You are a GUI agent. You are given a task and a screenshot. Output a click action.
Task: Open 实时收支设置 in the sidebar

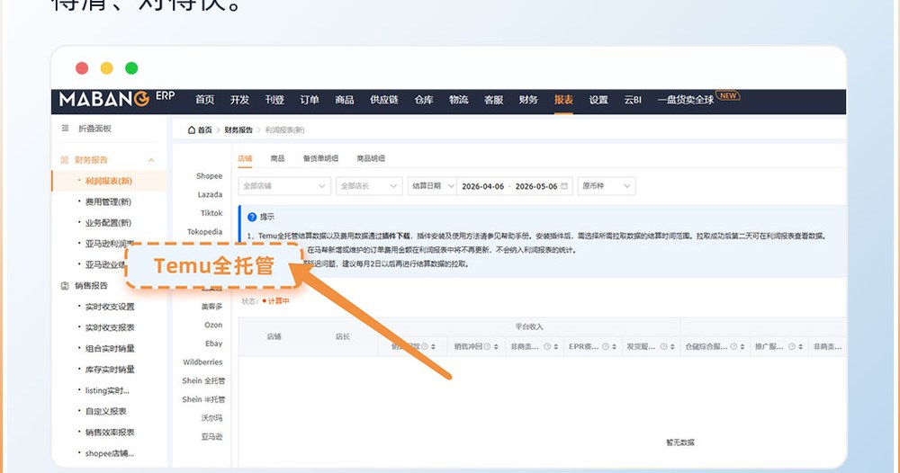[x=110, y=307]
